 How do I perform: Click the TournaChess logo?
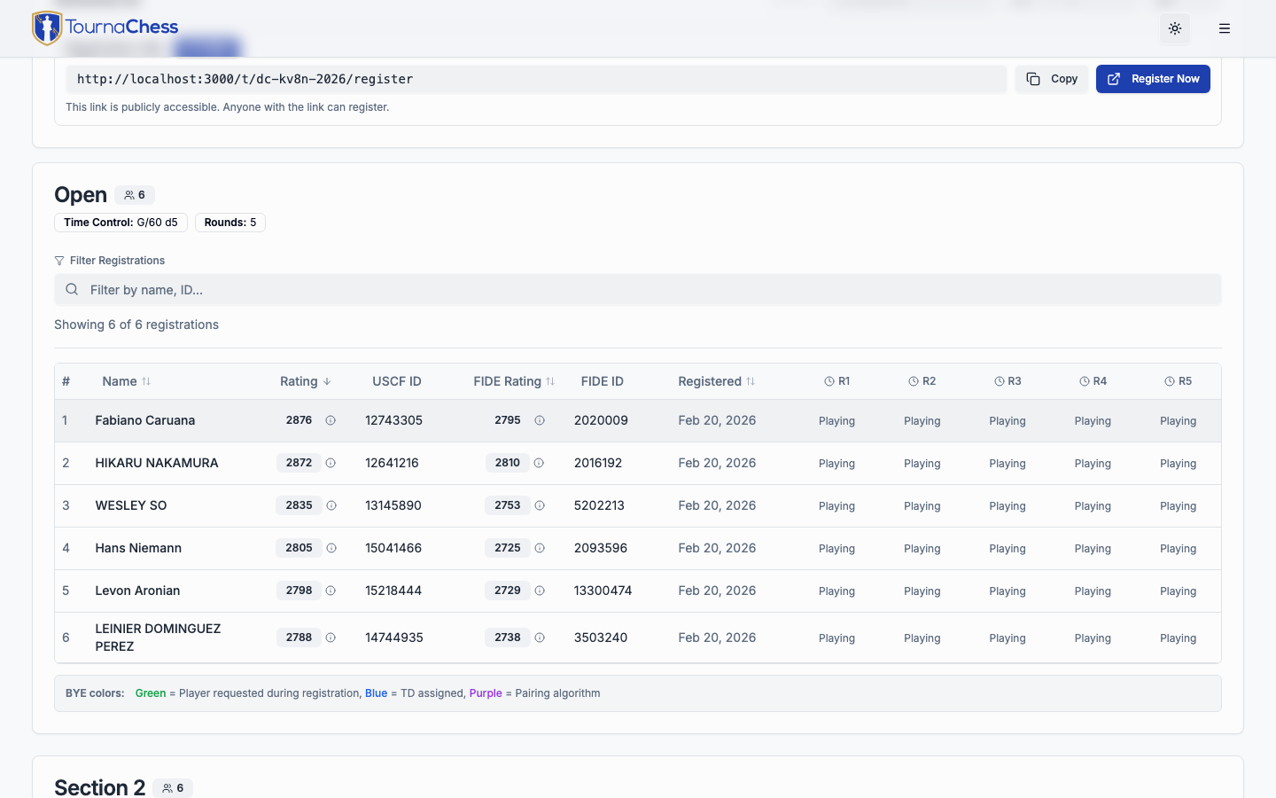pos(105,27)
